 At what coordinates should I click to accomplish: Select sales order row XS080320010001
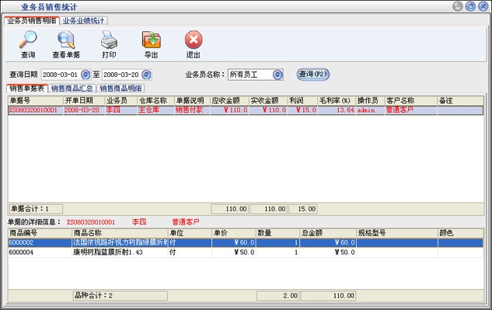(246, 110)
